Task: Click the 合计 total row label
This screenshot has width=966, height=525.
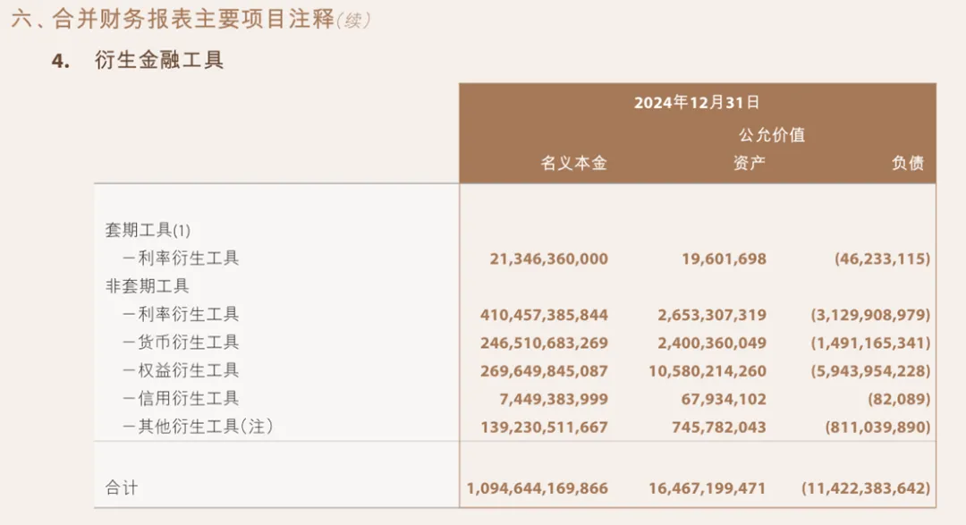Action: point(122,488)
